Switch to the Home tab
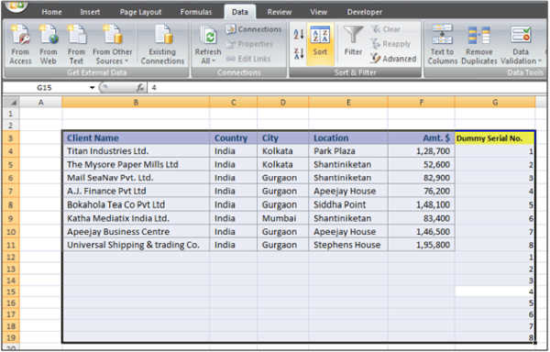 tap(51, 12)
